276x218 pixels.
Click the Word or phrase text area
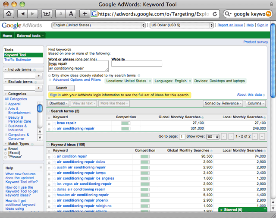(x=78, y=66)
